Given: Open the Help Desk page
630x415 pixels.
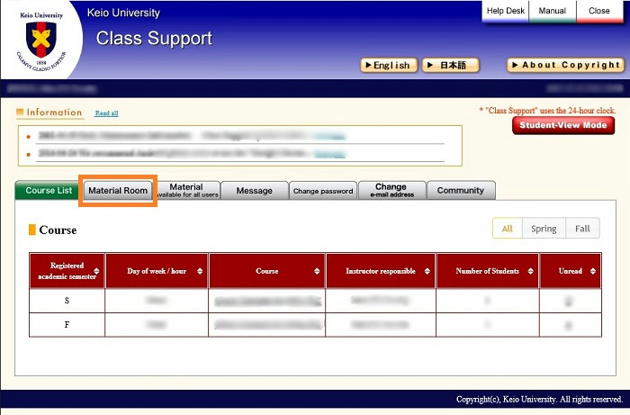Looking at the screenshot, I should (x=505, y=11).
